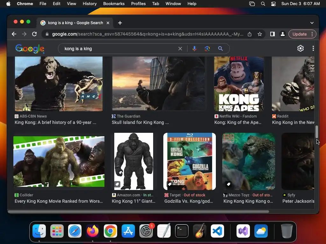Click 'Skull Island for King Kong' link
Image resolution: width=326 pixels, height=244 pixels.
click(140, 122)
